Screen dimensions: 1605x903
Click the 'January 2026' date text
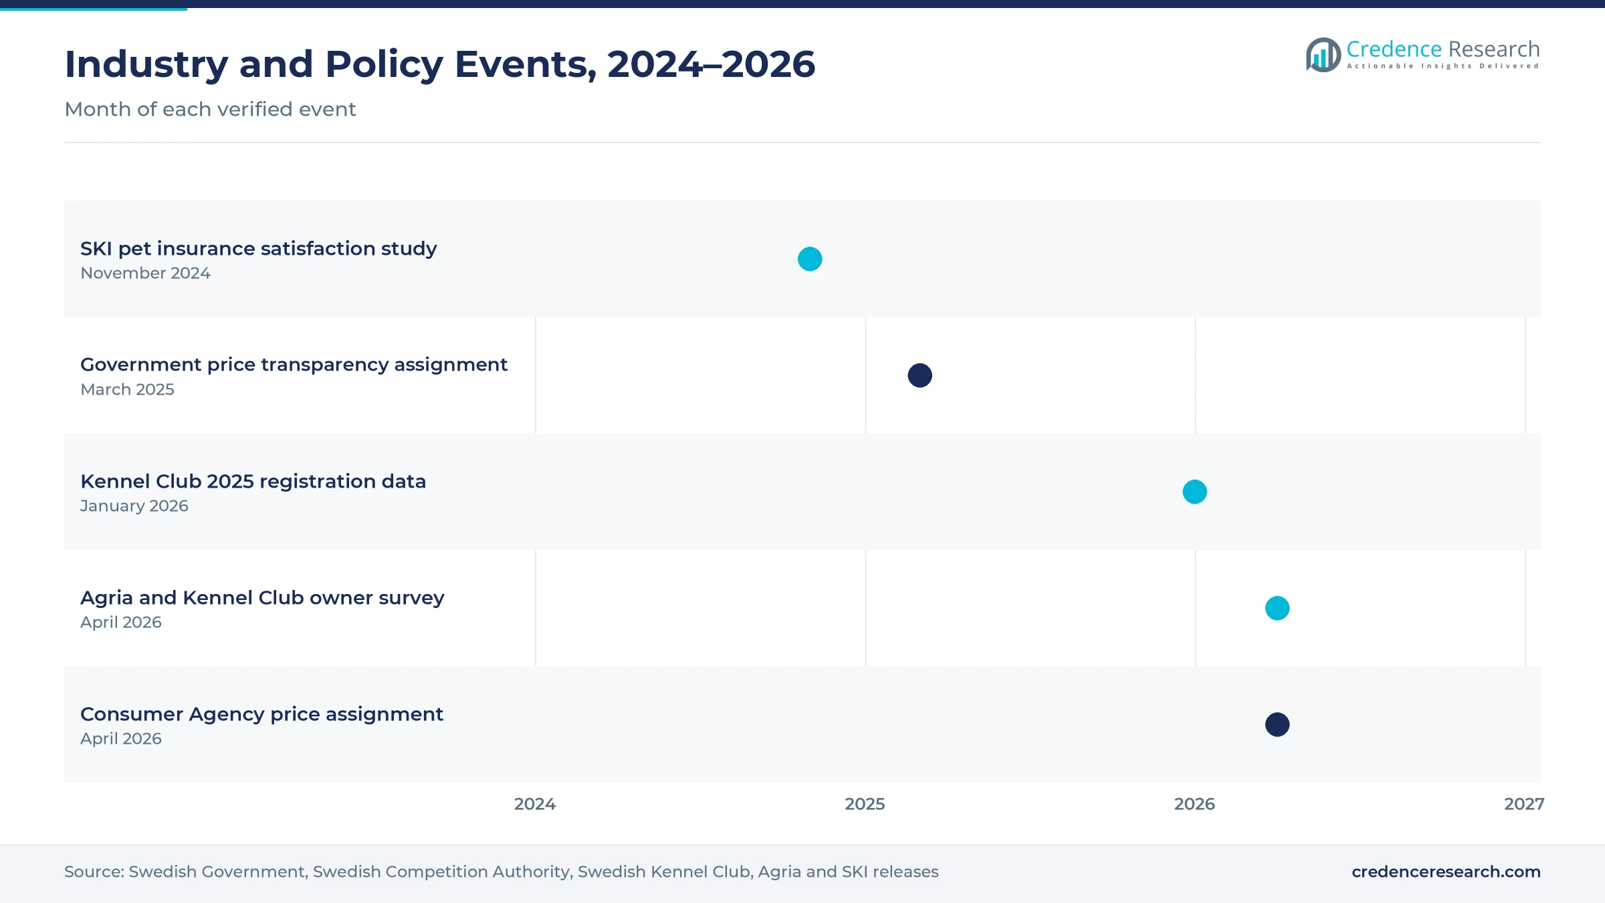point(134,506)
